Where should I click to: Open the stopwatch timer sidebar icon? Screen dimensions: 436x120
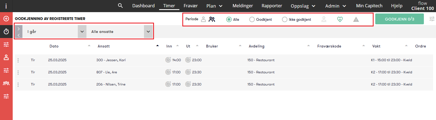(x=6, y=32)
